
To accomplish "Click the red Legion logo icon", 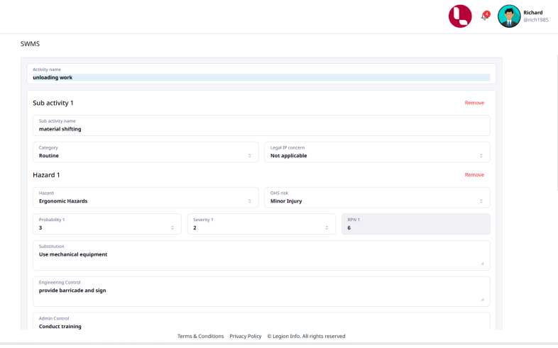I will click(460, 16).
